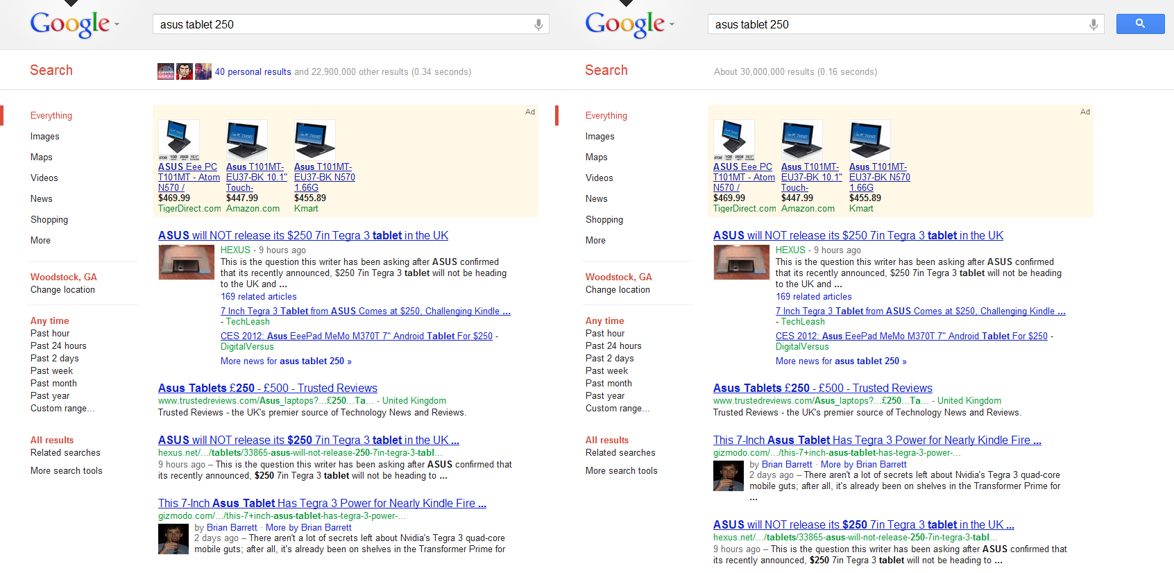Click the left Google logo
This screenshot has height=573, width=1174.
(70, 24)
